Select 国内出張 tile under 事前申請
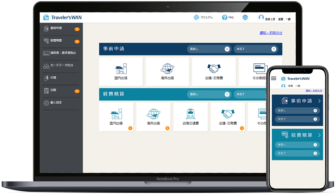 click(x=121, y=71)
